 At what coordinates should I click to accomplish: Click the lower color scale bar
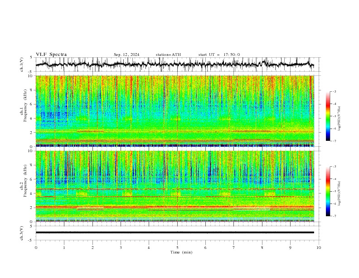[328, 191]
